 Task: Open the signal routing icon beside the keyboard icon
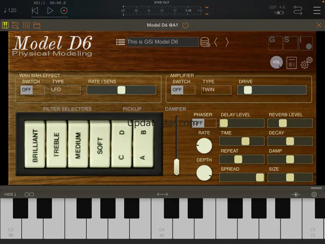click(15, 25)
